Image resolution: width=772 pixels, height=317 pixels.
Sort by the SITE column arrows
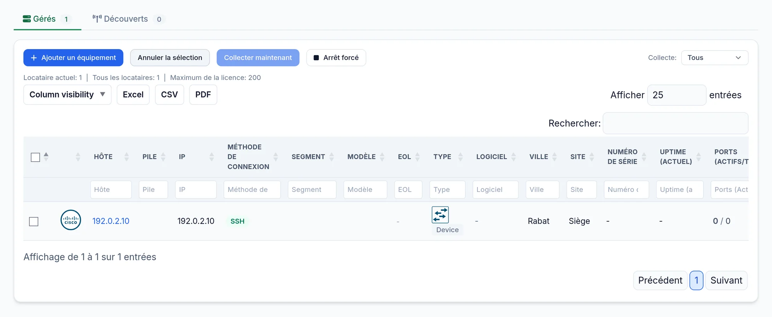click(592, 157)
